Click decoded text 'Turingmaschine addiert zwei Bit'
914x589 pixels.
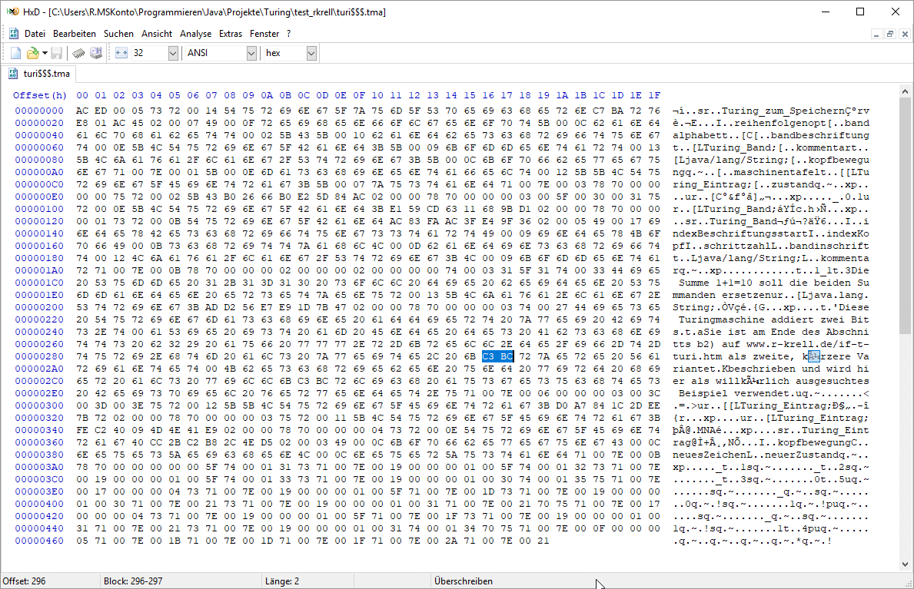coord(773,320)
